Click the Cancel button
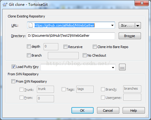Screen dimensions: 151x120 click(x=108, y=111)
